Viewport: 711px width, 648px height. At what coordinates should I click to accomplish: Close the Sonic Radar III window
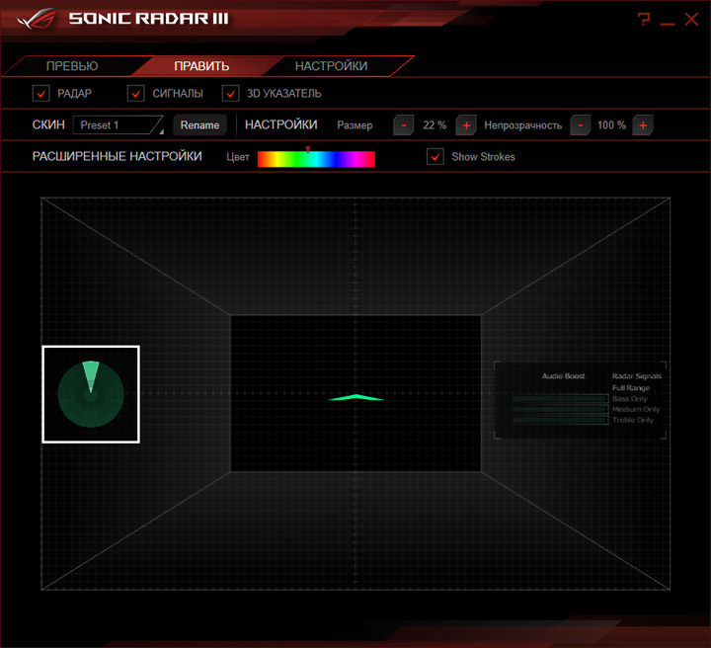point(691,19)
